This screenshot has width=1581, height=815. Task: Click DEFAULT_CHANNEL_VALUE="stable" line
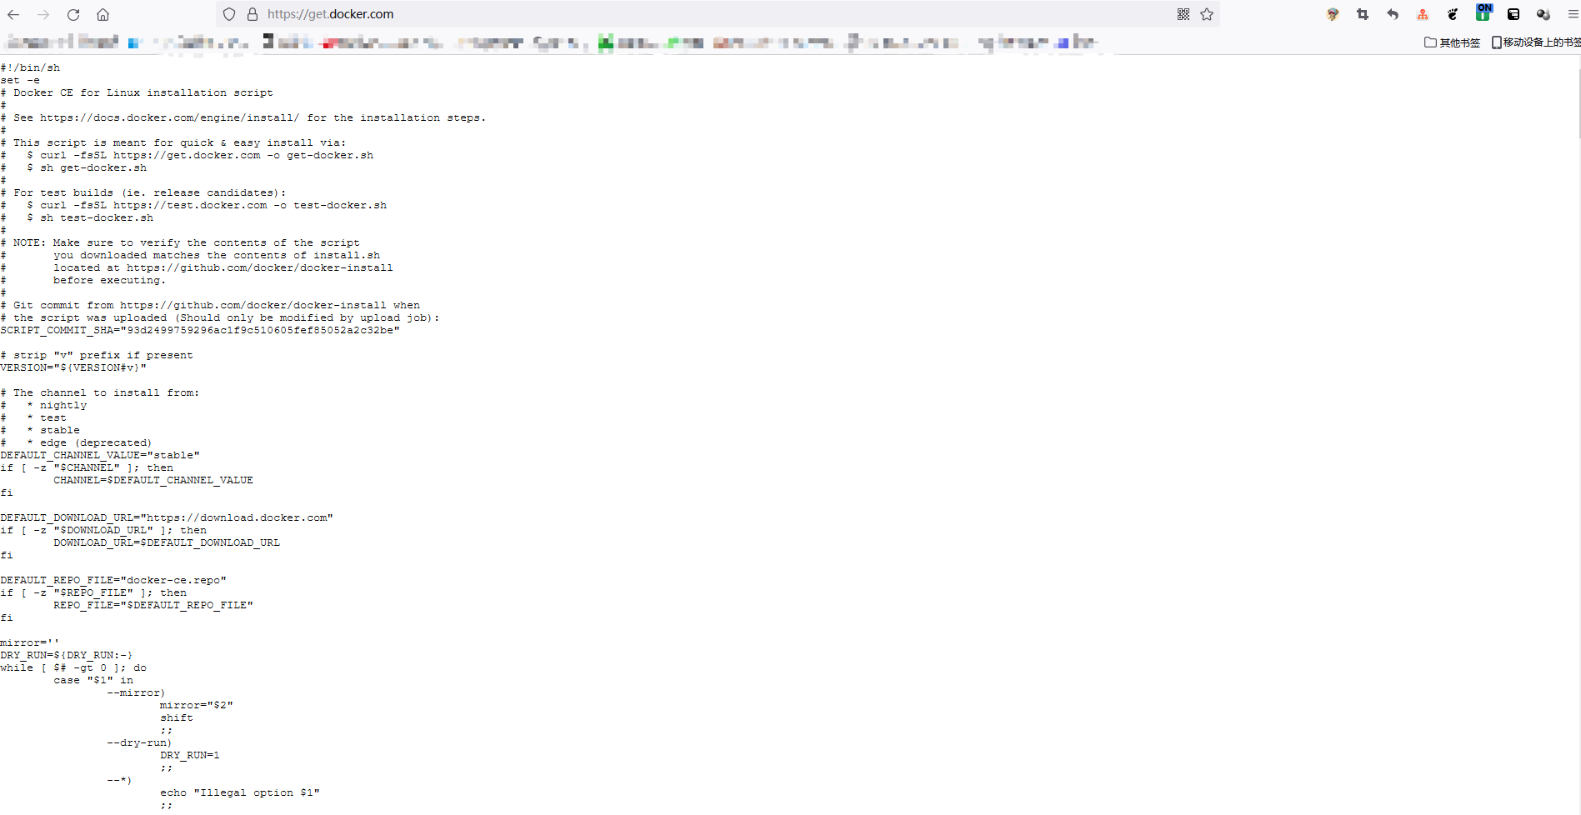tap(100, 455)
